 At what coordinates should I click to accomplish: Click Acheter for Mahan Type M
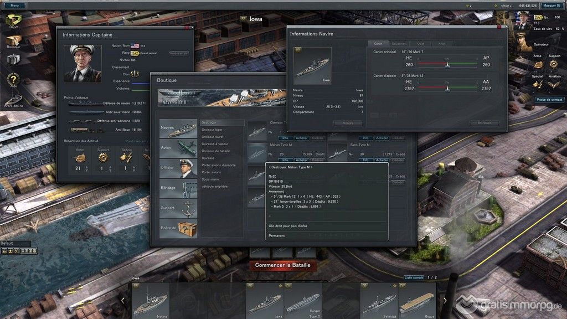click(301, 160)
